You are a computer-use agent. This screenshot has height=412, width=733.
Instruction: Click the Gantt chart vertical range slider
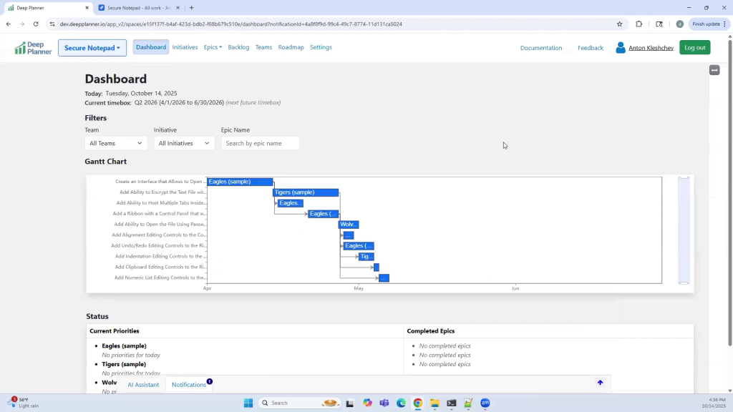point(684,230)
